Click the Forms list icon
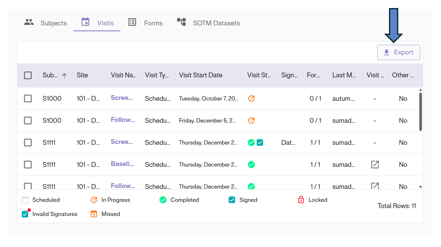Screen dimensions: 441x247 (132, 22)
